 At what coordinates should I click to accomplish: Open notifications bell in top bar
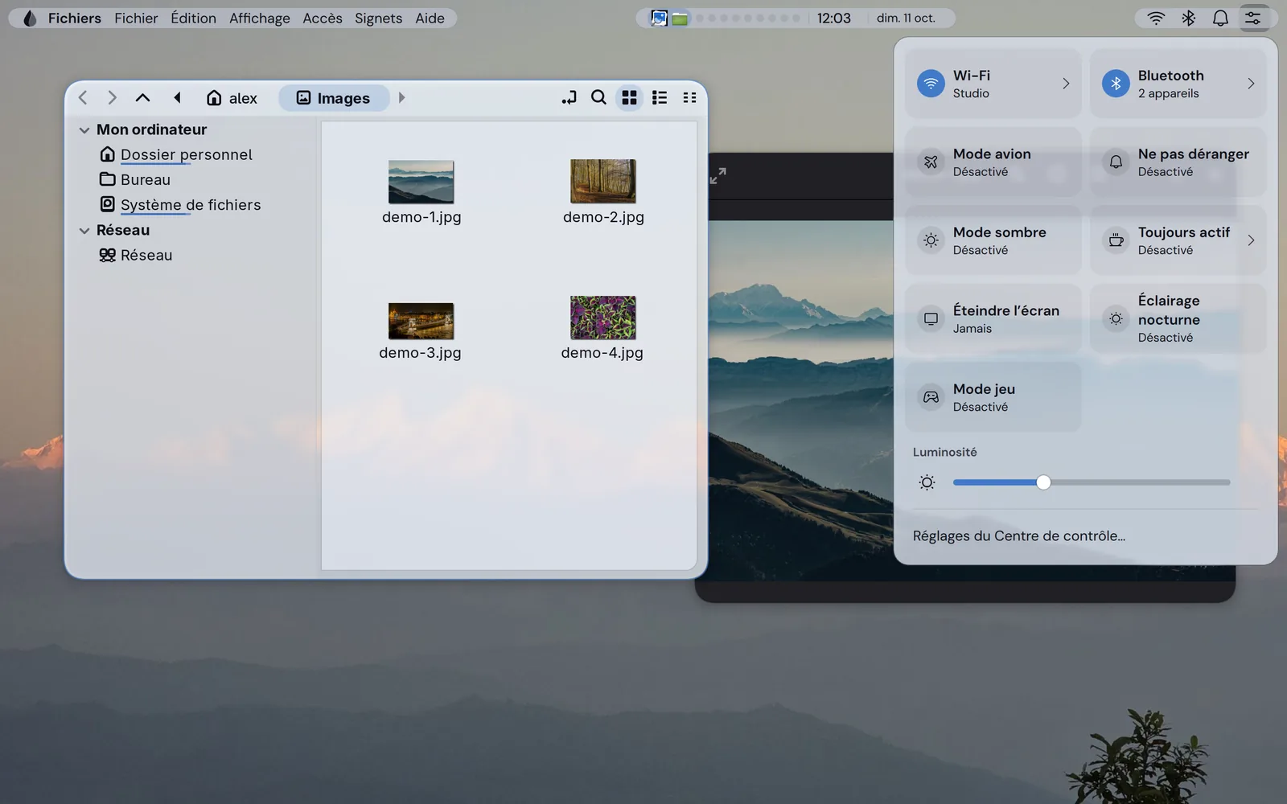tap(1220, 18)
